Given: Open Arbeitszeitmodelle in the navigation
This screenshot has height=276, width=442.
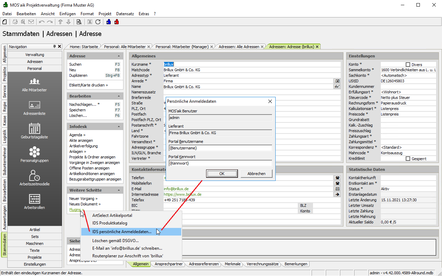Looking at the screenshot, I should (x=34, y=176).
